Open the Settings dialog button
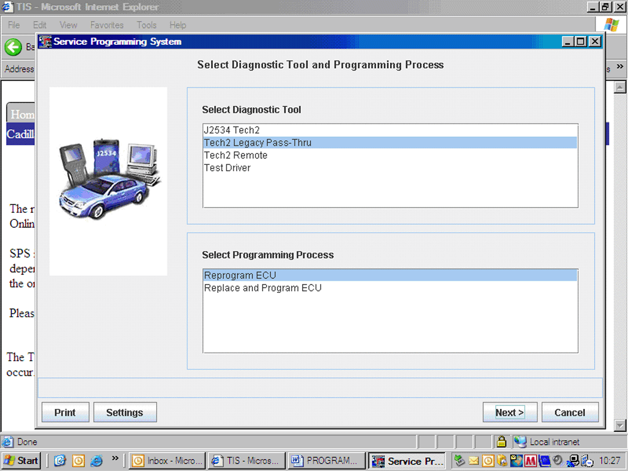Screen dimensions: 628x471 tap(124, 412)
